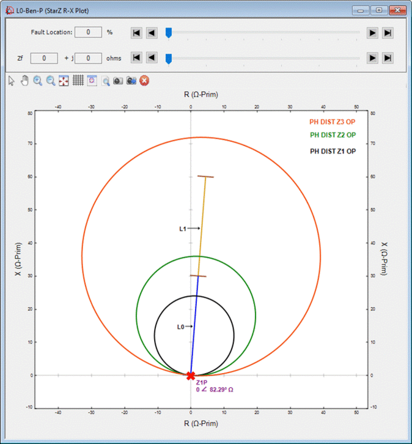Click the Fault Location percent input field
Screen dimensions: 412x444
89,32
